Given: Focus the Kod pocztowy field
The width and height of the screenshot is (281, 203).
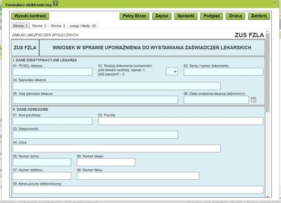Looking at the screenshot, I should click(53, 121).
